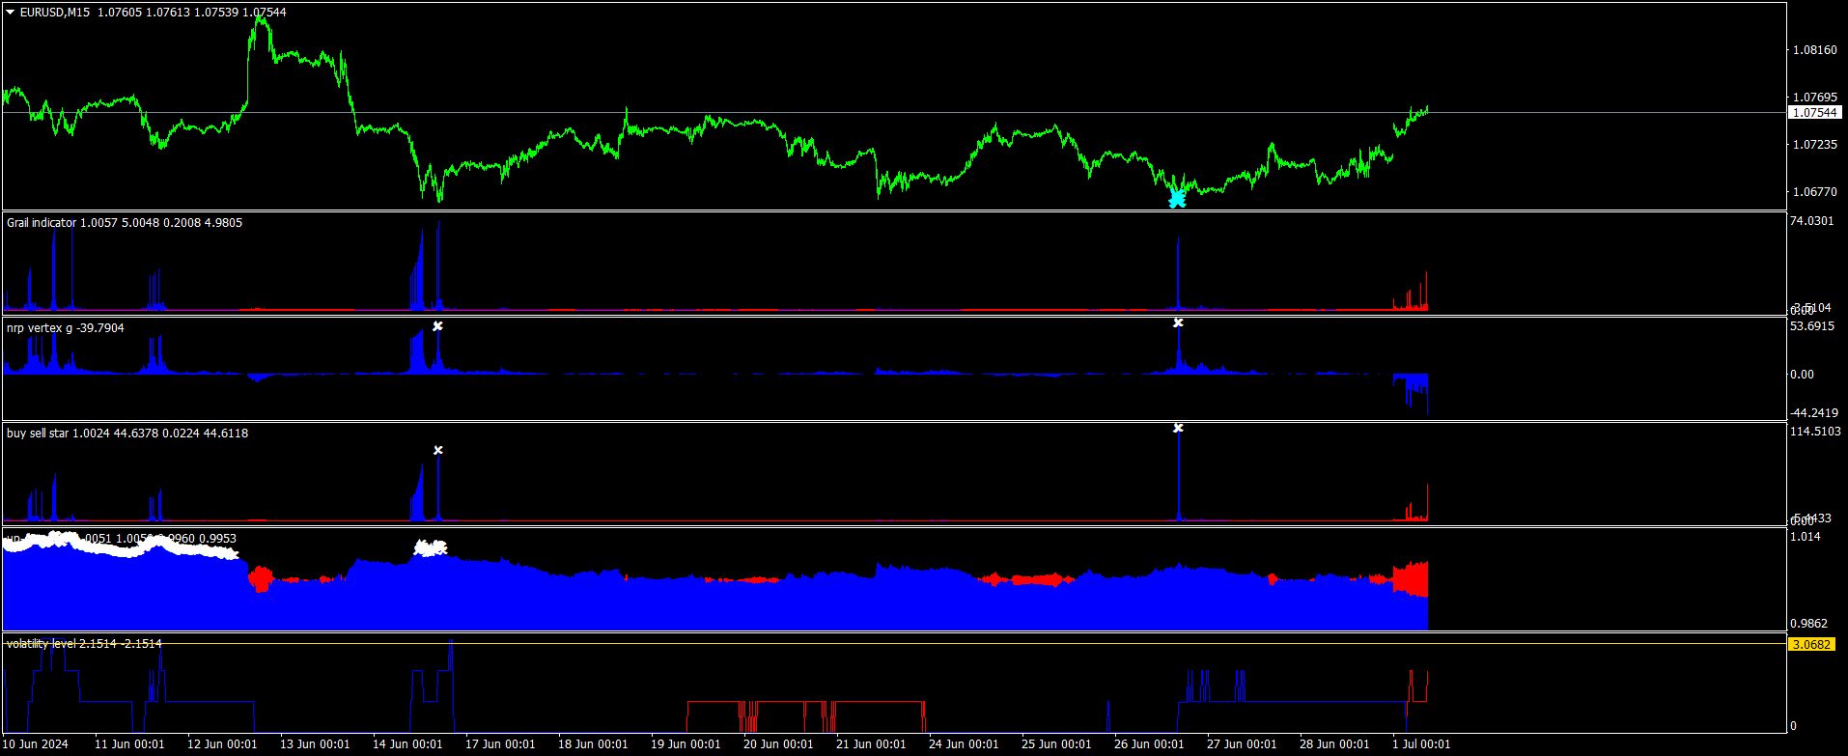Click the 20 Jun 00:01 time label

coord(778,744)
